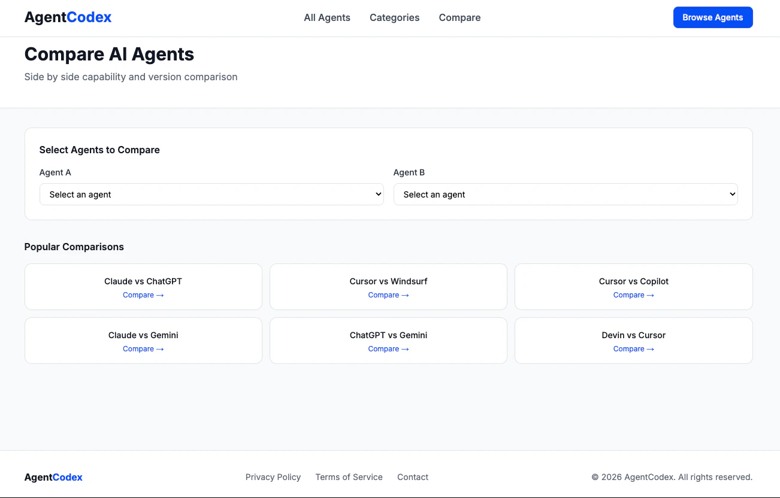The image size is (780, 498).
Task: Open the Privacy Policy footer link
Action: [x=273, y=477]
